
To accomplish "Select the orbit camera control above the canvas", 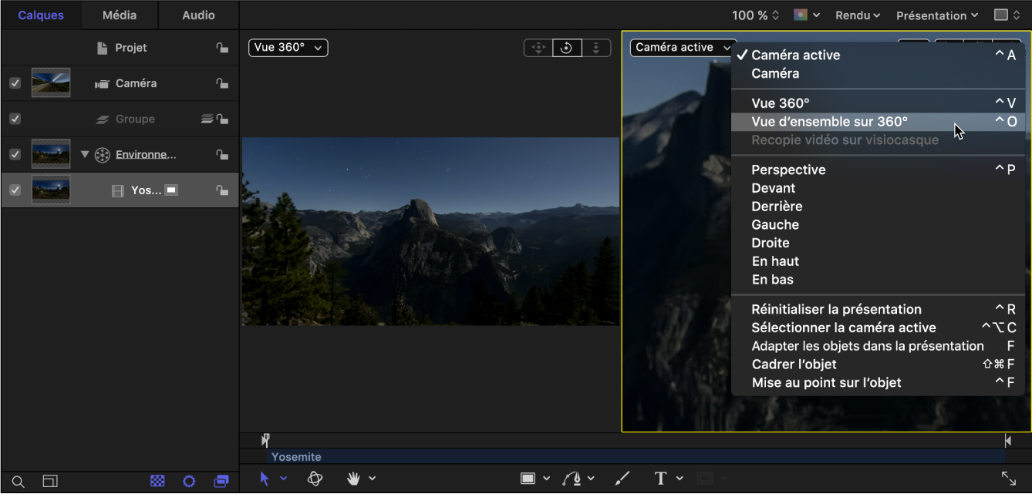I will point(567,47).
